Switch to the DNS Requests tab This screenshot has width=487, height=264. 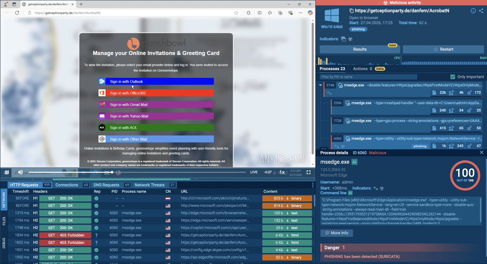(111, 185)
